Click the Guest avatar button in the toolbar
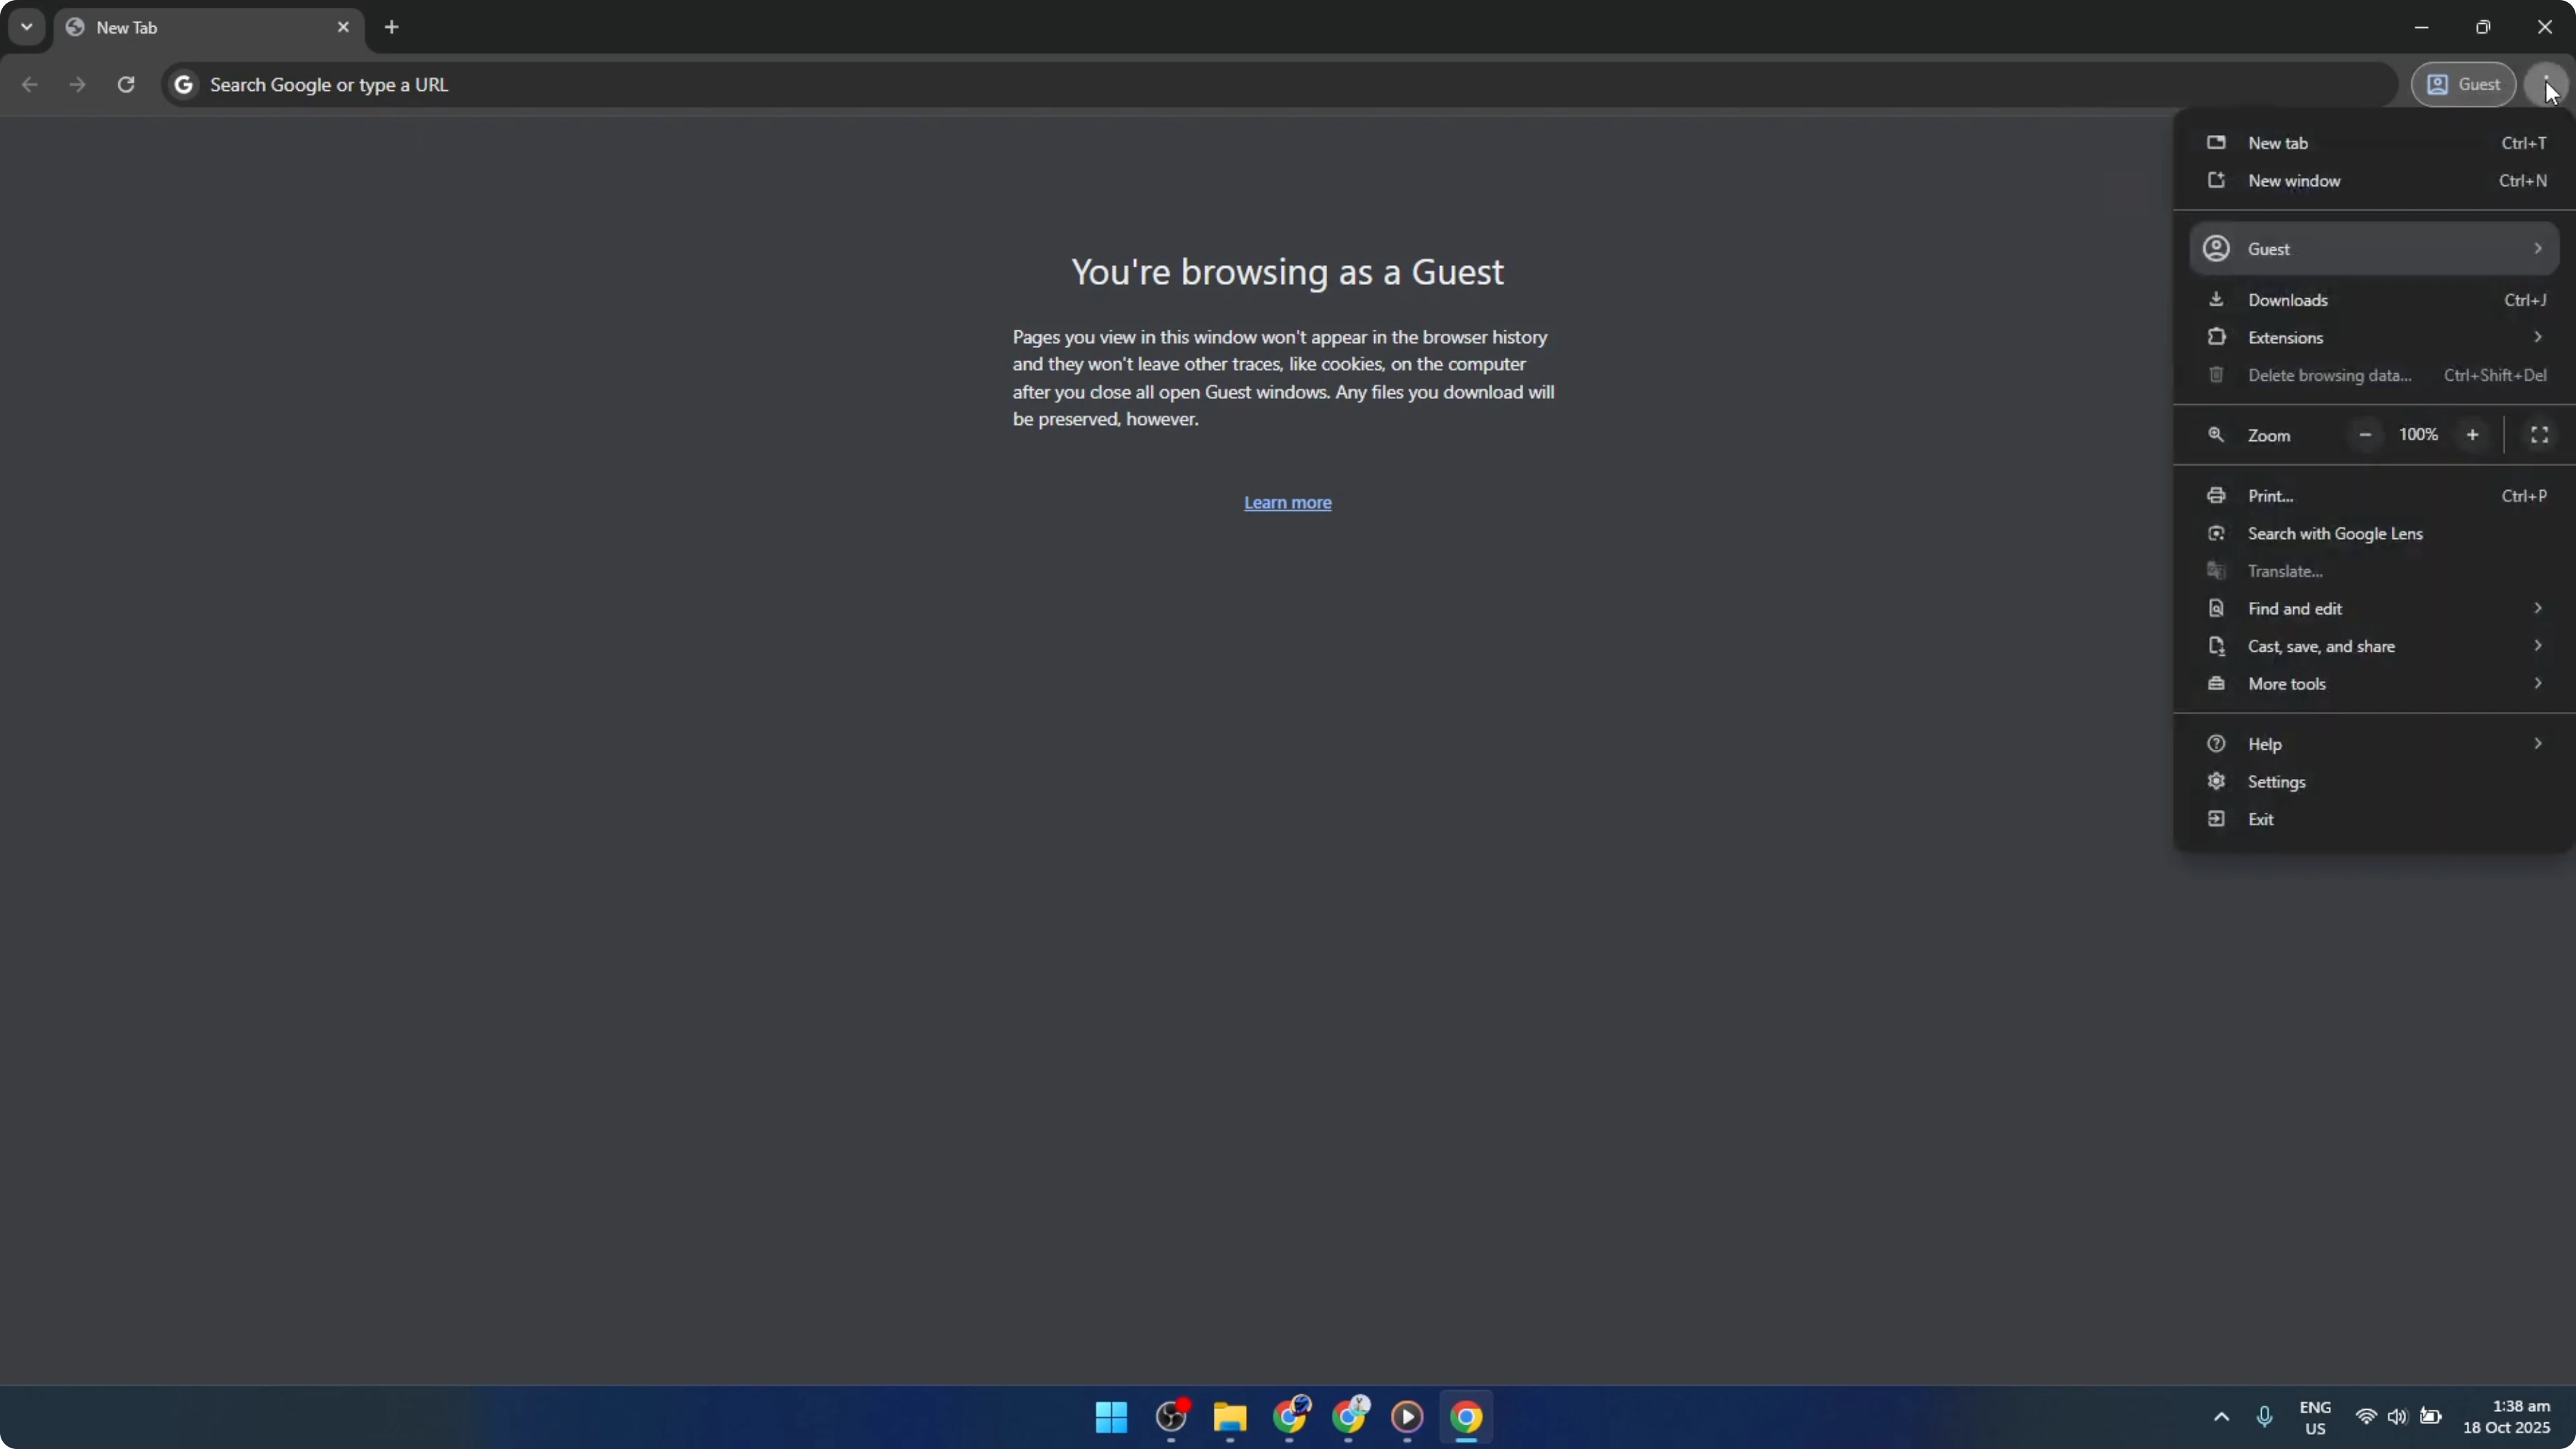The height and width of the screenshot is (1449, 2576). (x=2464, y=84)
